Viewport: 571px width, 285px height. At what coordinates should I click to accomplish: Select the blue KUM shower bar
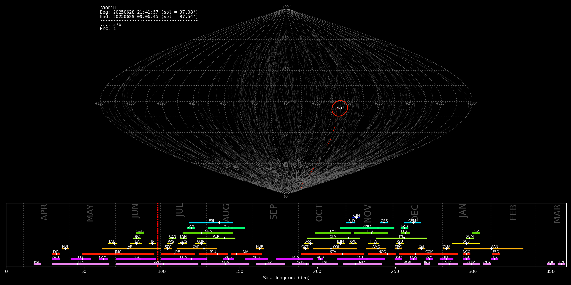coord(356,218)
